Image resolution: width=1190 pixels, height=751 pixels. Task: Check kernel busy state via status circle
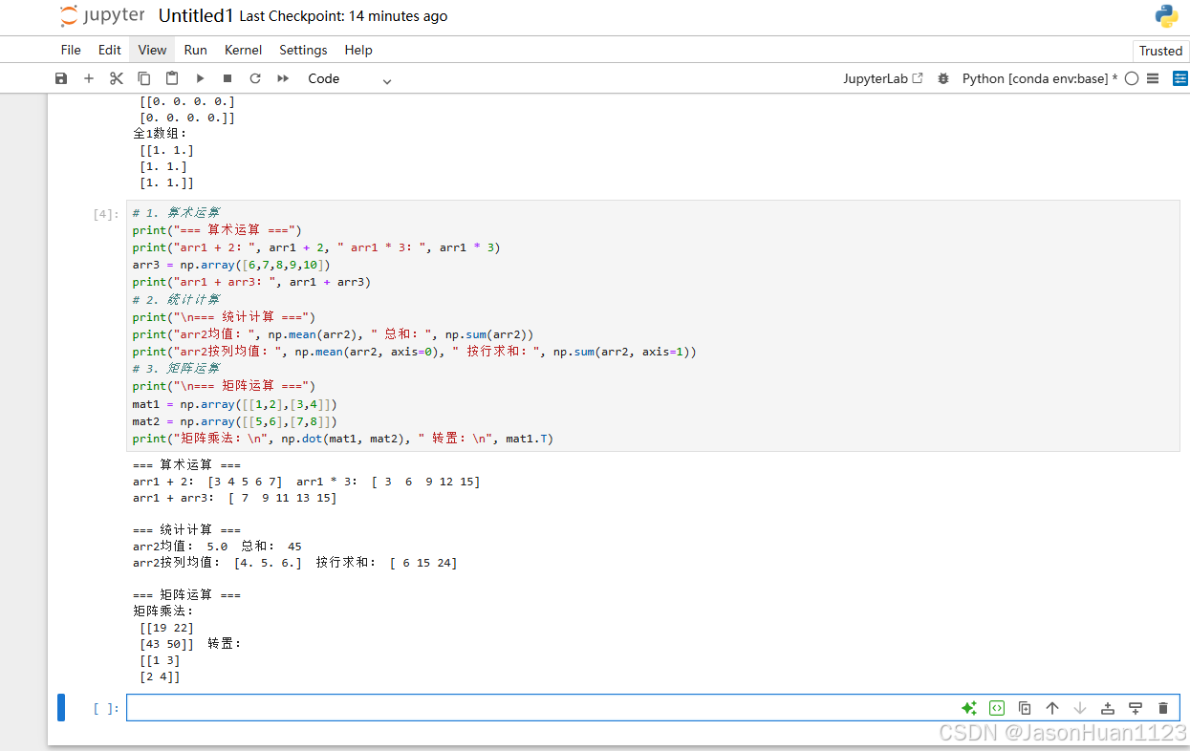pos(1132,78)
